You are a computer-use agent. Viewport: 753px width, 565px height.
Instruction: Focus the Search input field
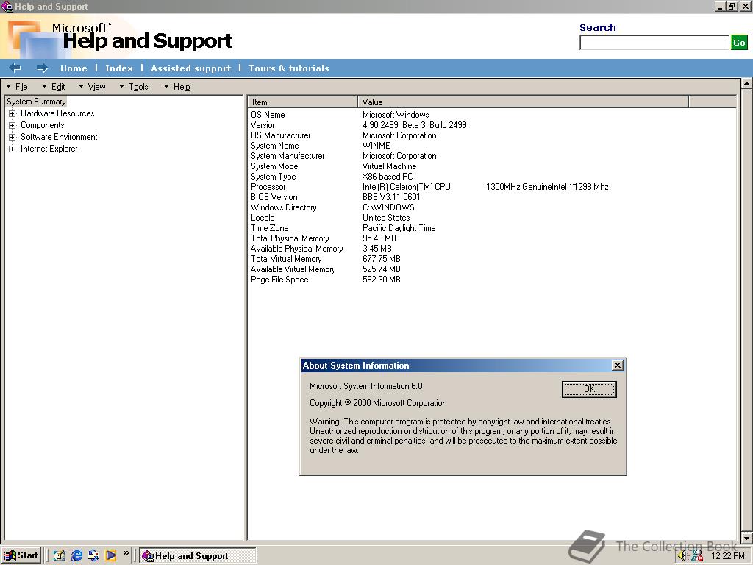[654, 42]
